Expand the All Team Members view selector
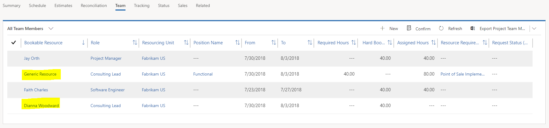The height and width of the screenshot is (128, 549). coord(51,29)
